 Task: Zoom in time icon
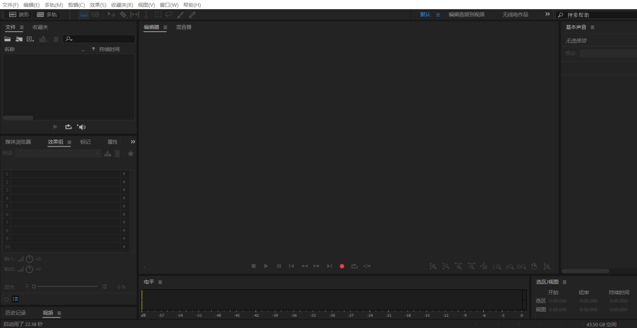click(458, 266)
